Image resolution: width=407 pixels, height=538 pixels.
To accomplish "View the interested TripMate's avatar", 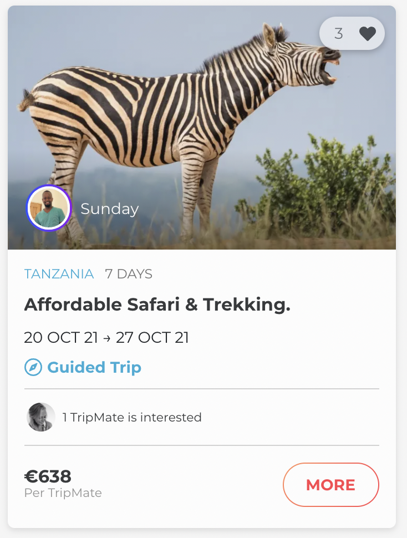I will tap(41, 417).
